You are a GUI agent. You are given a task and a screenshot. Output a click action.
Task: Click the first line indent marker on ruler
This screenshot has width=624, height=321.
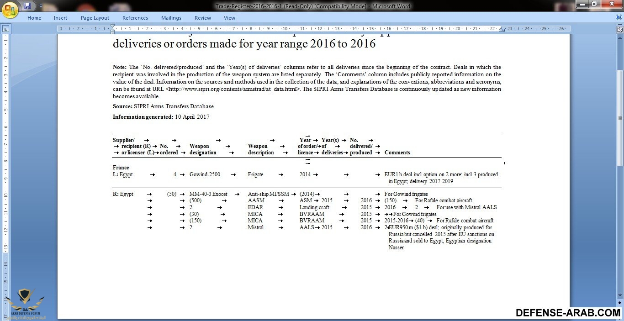pos(113,27)
